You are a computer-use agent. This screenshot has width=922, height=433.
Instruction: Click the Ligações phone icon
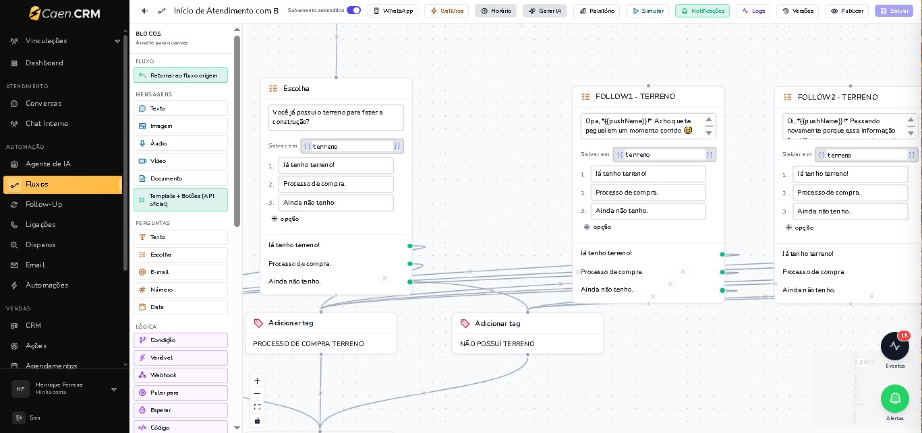(14, 225)
